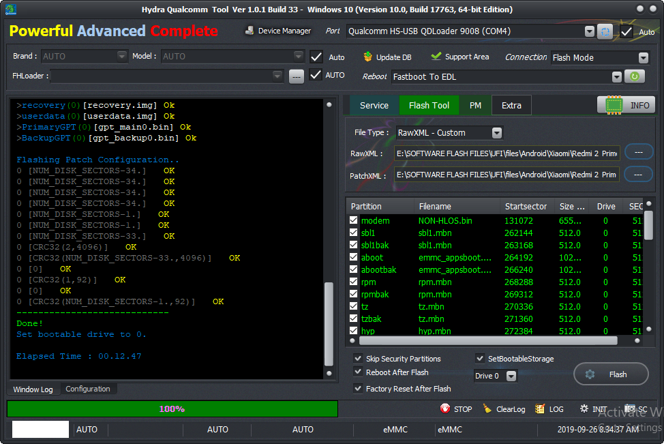Click the log window vertical scrollbar
Viewport: 664px width, 444px height.
(x=329, y=324)
